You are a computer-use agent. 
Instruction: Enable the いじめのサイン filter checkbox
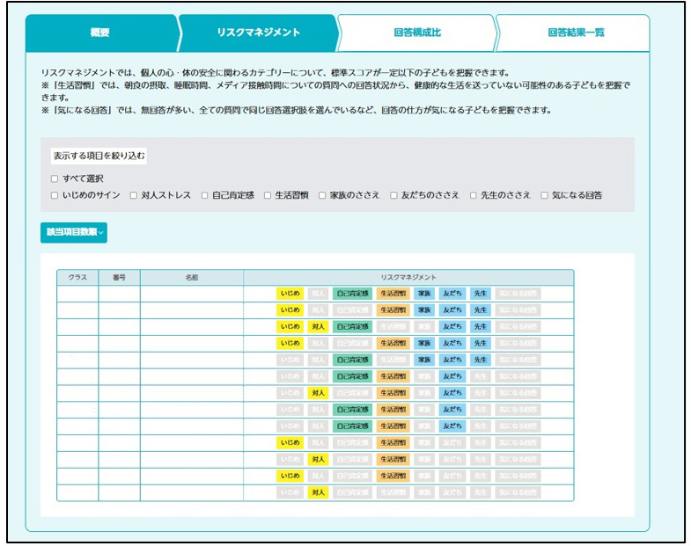pos(55,195)
